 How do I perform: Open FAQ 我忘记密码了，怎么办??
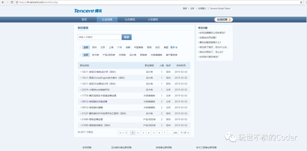click(x=211, y=52)
